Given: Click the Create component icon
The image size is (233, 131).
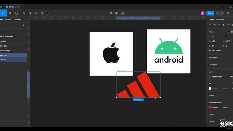Looking at the screenshot, I should click(111, 13).
